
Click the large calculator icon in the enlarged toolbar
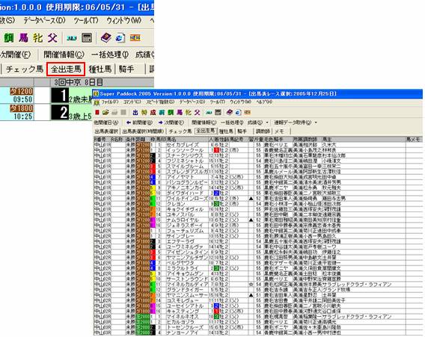[x=87, y=38]
